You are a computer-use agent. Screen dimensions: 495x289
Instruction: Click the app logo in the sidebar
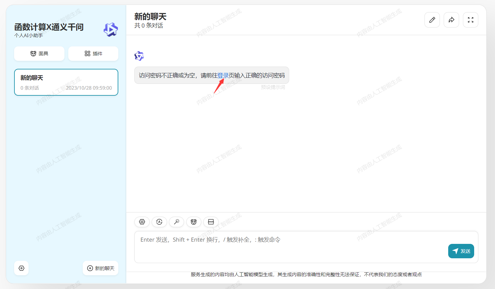(x=111, y=30)
